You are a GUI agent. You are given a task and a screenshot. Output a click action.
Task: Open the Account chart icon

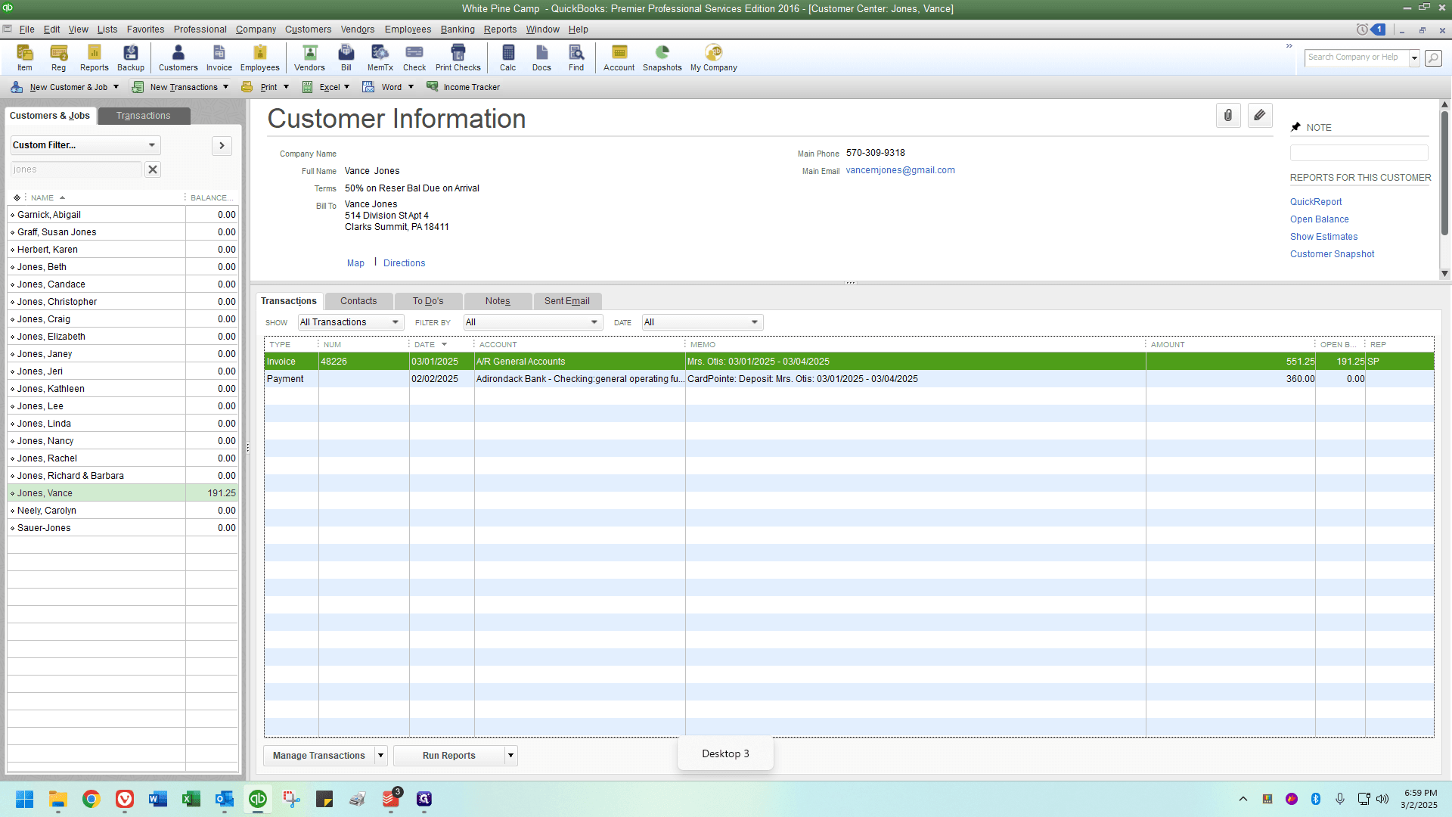point(619,57)
